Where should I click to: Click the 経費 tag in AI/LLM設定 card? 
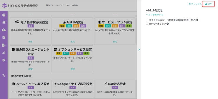(76, 26)
